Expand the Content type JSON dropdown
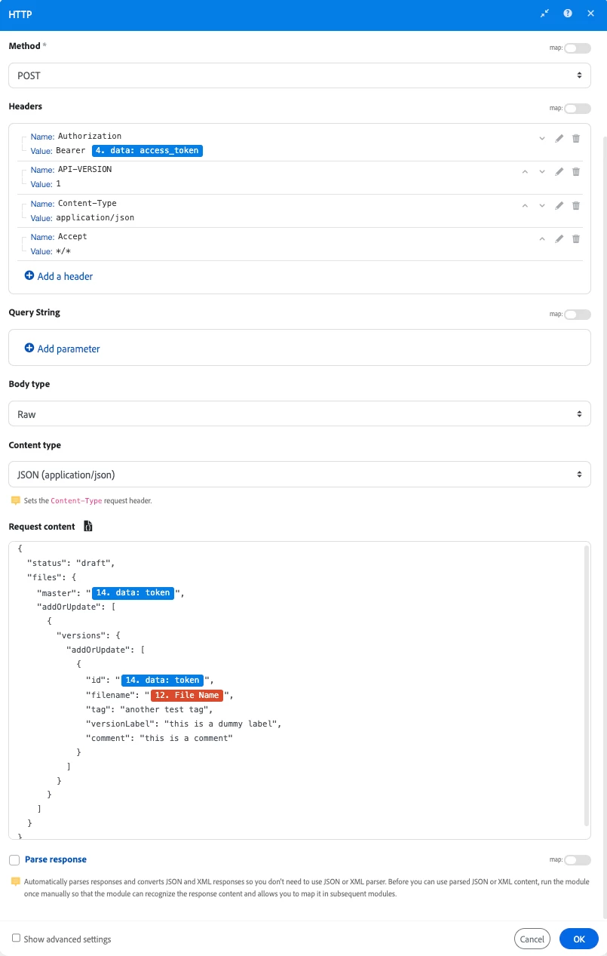The image size is (607, 956). pos(299,475)
